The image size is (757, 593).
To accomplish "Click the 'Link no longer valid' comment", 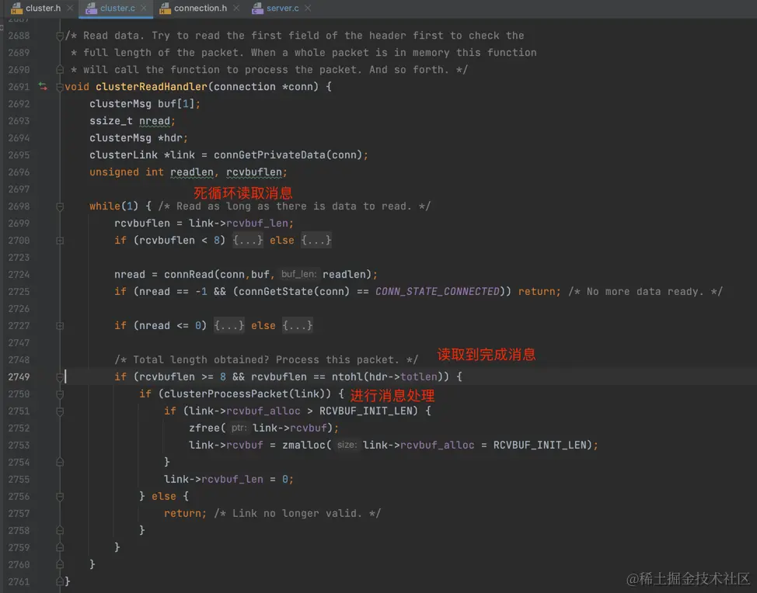I will pos(297,514).
